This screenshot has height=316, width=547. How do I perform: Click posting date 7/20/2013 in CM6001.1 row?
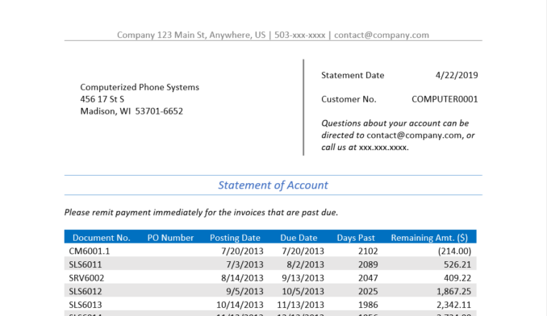(x=243, y=252)
